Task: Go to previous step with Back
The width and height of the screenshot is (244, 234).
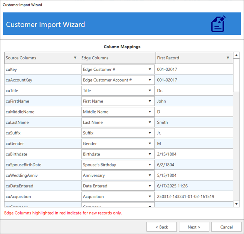Action: tap(161, 227)
